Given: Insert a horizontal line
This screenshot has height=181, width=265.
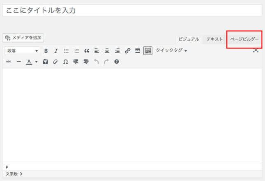Looking at the screenshot, I should [x=19, y=62].
